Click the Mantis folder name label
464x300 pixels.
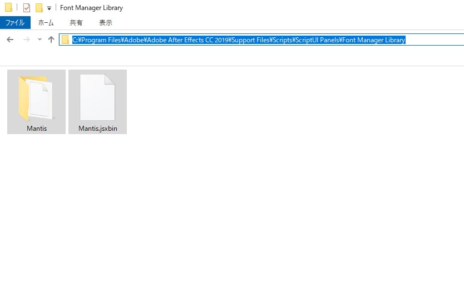37,129
